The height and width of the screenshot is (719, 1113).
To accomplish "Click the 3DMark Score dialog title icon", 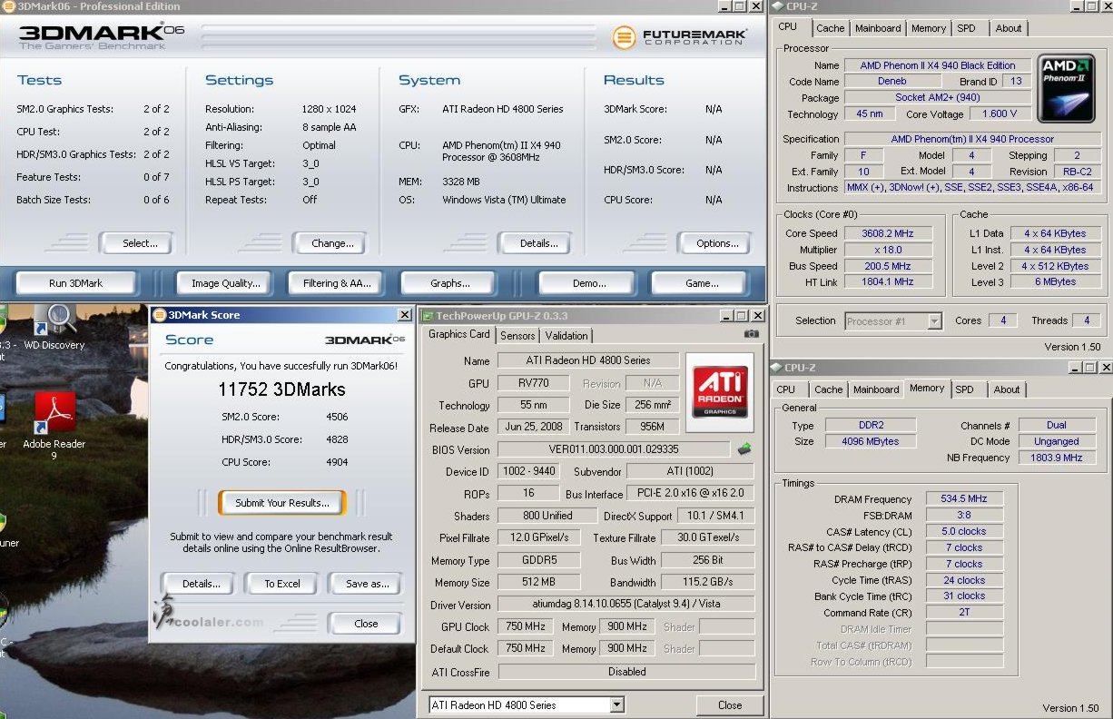I will (x=160, y=315).
